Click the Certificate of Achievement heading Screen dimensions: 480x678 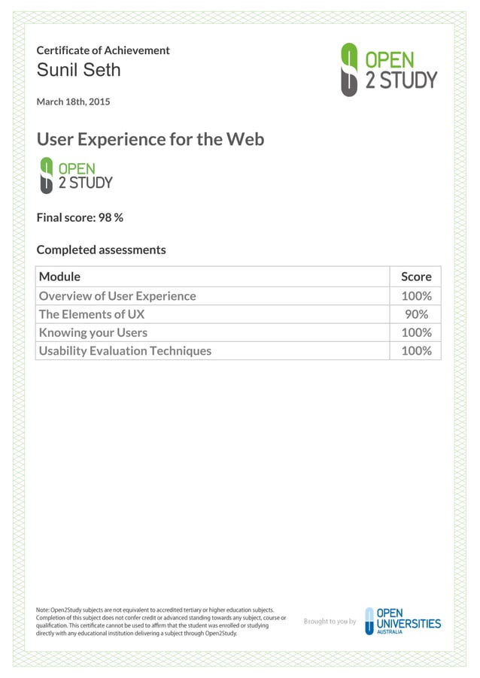(x=103, y=50)
